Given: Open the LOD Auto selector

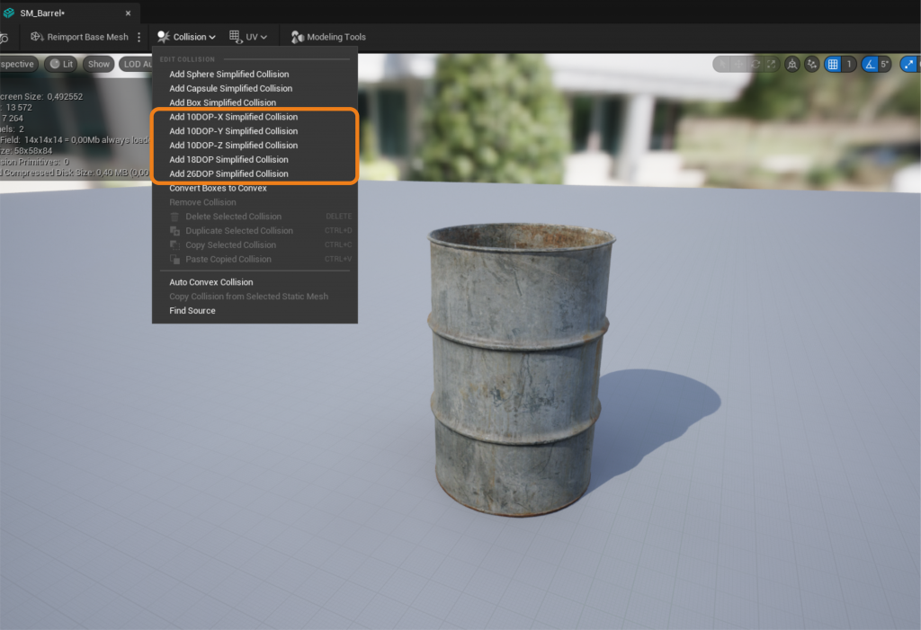Looking at the screenshot, I should point(137,64).
